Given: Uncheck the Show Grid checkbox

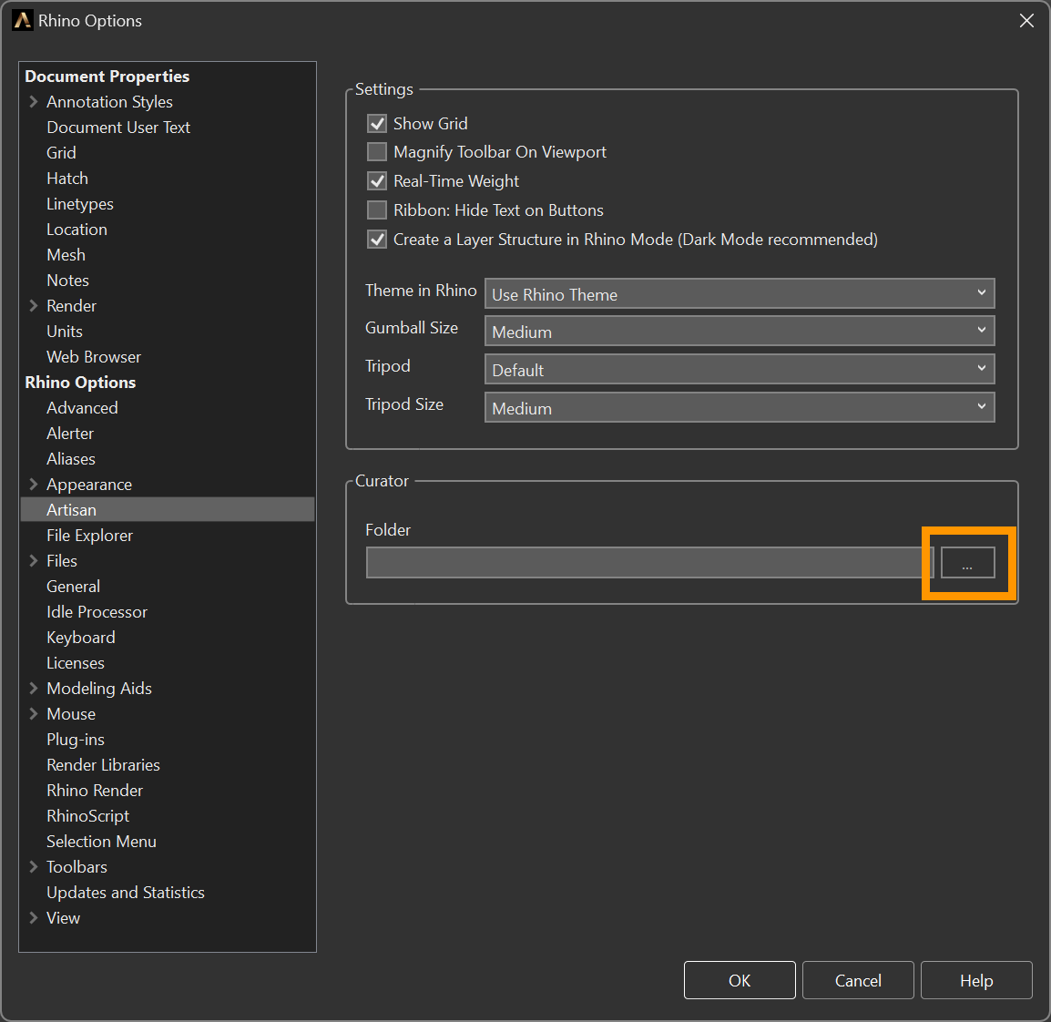Looking at the screenshot, I should (377, 123).
